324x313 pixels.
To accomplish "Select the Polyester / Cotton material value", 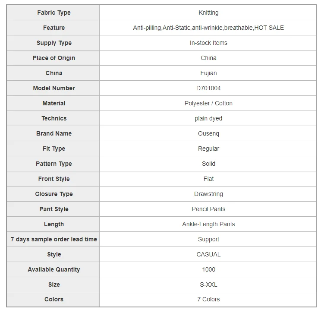I will point(208,103).
